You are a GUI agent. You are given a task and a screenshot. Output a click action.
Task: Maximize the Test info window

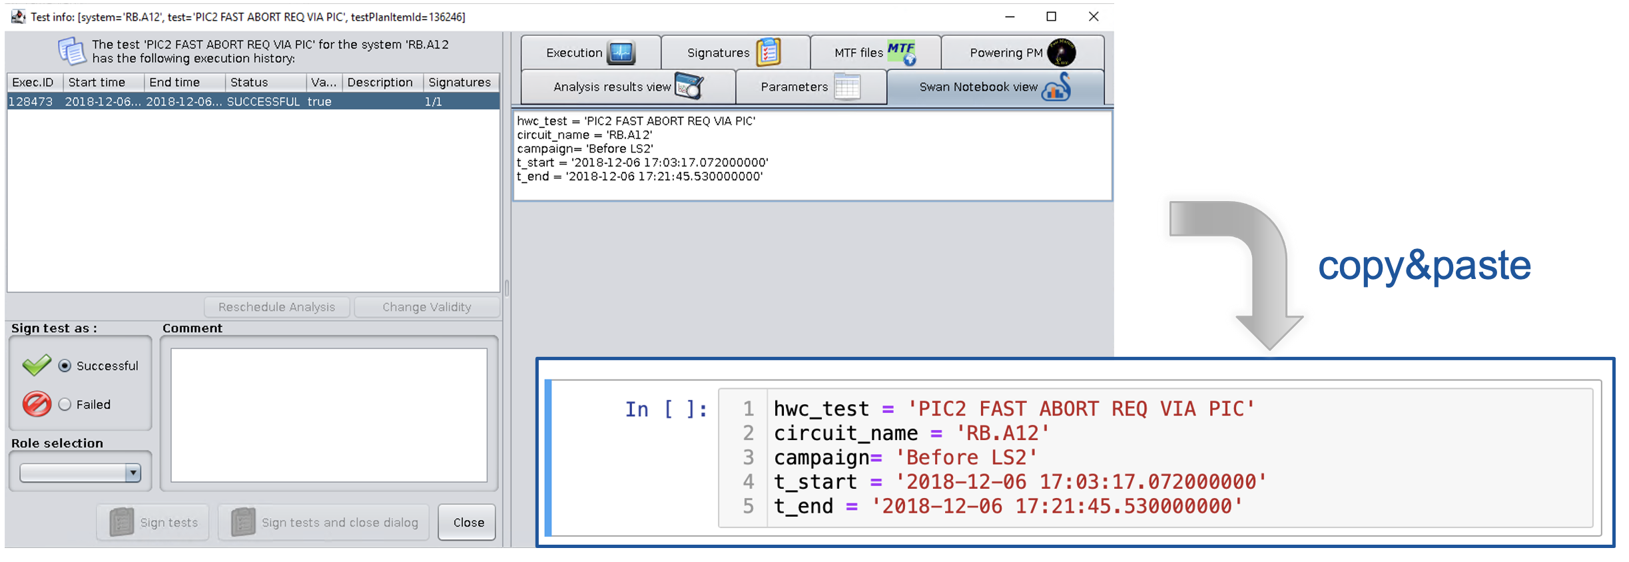(1052, 17)
